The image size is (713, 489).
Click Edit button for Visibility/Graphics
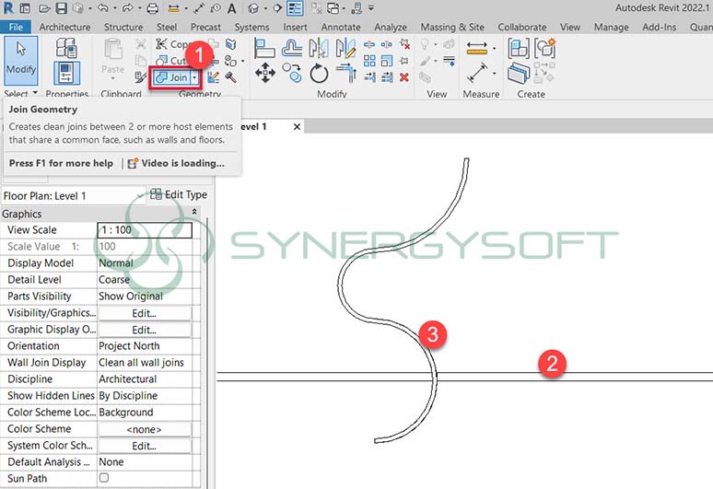[144, 313]
